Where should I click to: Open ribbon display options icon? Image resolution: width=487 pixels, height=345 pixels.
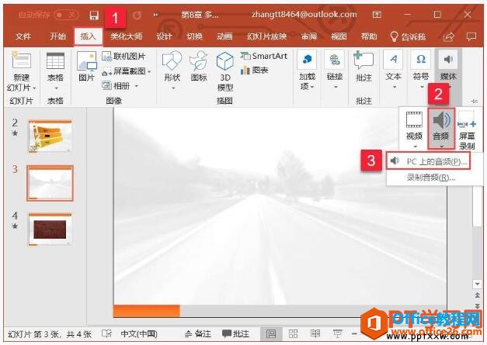tap(377, 15)
